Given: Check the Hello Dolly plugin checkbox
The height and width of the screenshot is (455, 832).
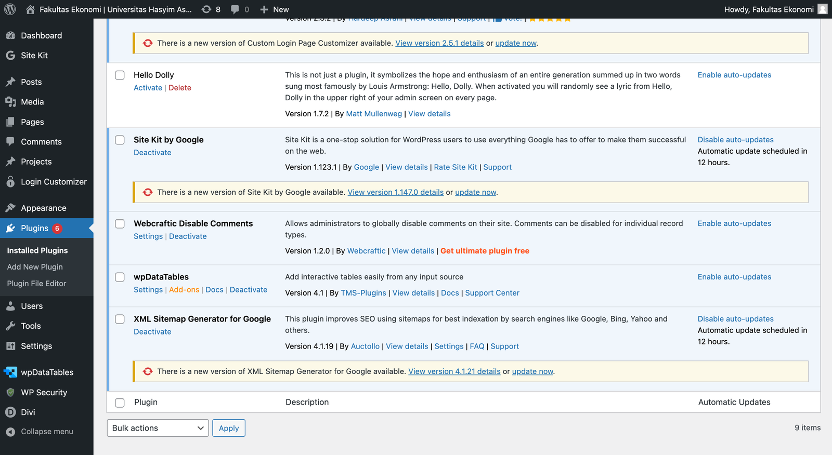Looking at the screenshot, I should pyautogui.click(x=120, y=75).
